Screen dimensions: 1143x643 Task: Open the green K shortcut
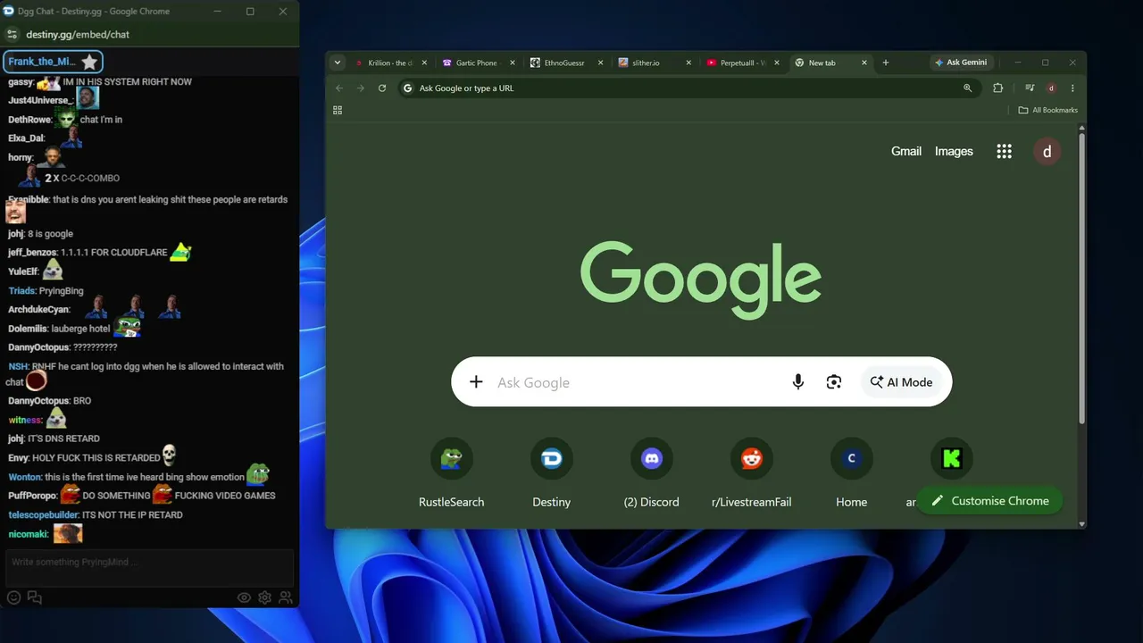point(951,458)
